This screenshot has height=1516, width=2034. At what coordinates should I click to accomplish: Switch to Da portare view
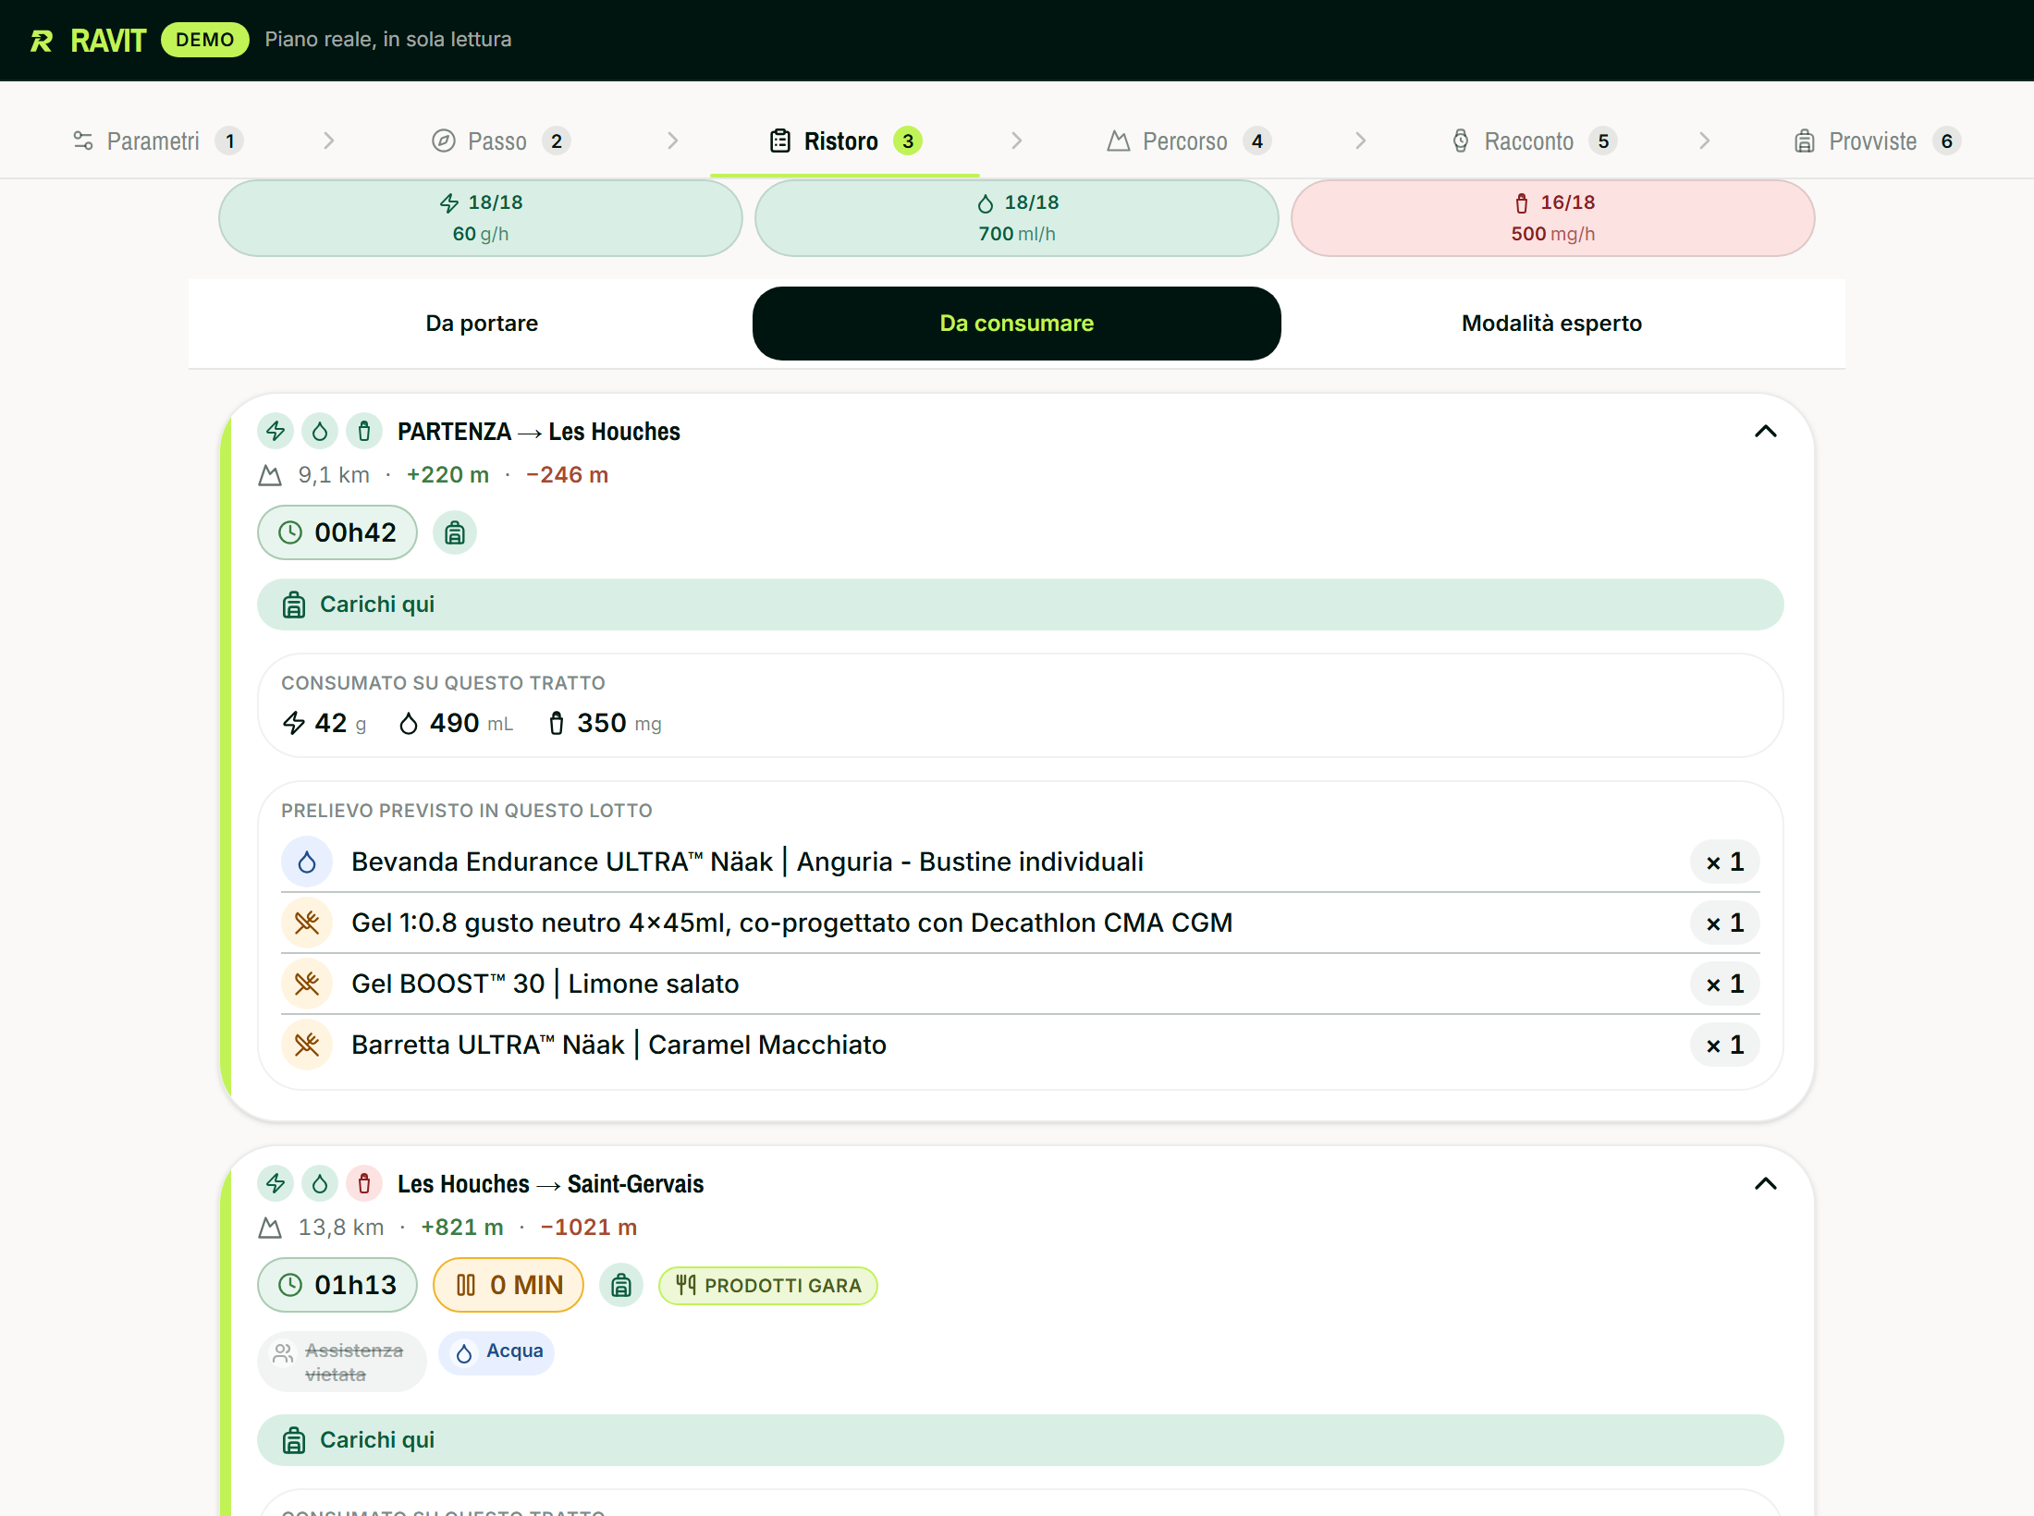(x=482, y=324)
